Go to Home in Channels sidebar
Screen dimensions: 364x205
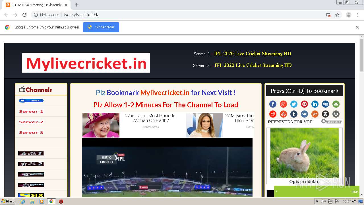click(x=31, y=101)
